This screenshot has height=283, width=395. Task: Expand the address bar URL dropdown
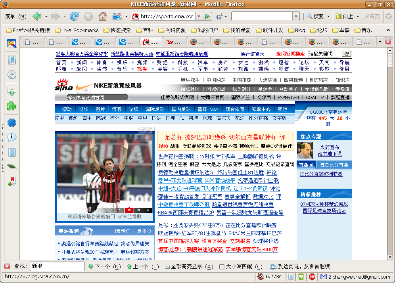pyautogui.click(x=199, y=17)
